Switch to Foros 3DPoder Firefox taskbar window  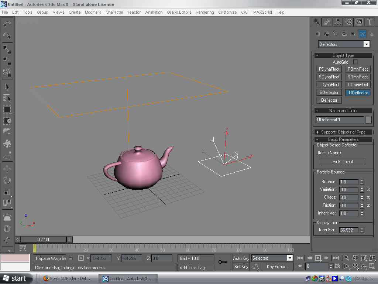(68, 278)
